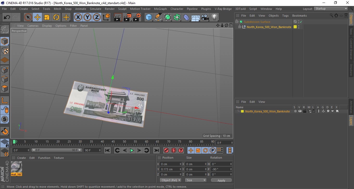Viewport: 354px width, 189px height.
Task: Add a Light object
Action: (x=214, y=17)
